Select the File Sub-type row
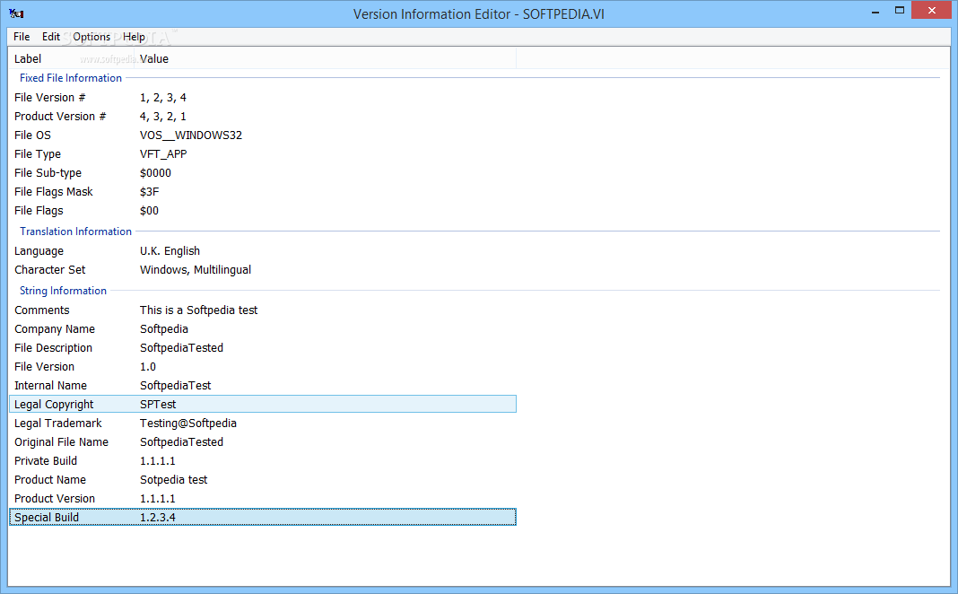Viewport: 958px width, 594px height. [263, 173]
